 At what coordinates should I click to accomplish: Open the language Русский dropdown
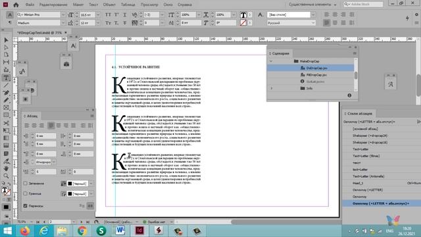(313, 23)
